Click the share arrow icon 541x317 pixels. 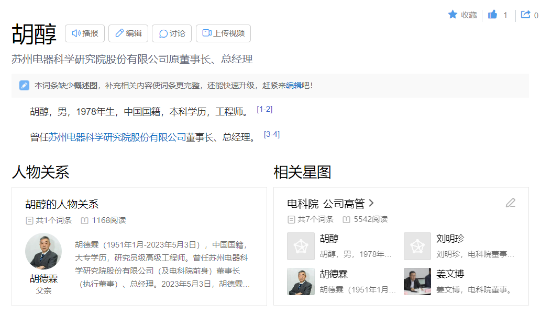pyautogui.click(x=525, y=15)
